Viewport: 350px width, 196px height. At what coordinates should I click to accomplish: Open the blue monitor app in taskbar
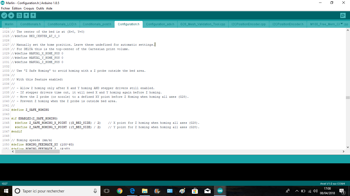pyautogui.click(x=170, y=191)
